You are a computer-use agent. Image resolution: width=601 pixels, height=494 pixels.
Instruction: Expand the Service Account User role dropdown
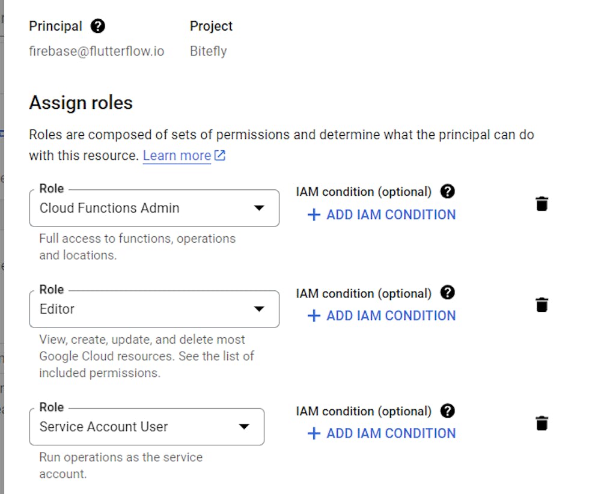pyautogui.click(x=244, y=427)
